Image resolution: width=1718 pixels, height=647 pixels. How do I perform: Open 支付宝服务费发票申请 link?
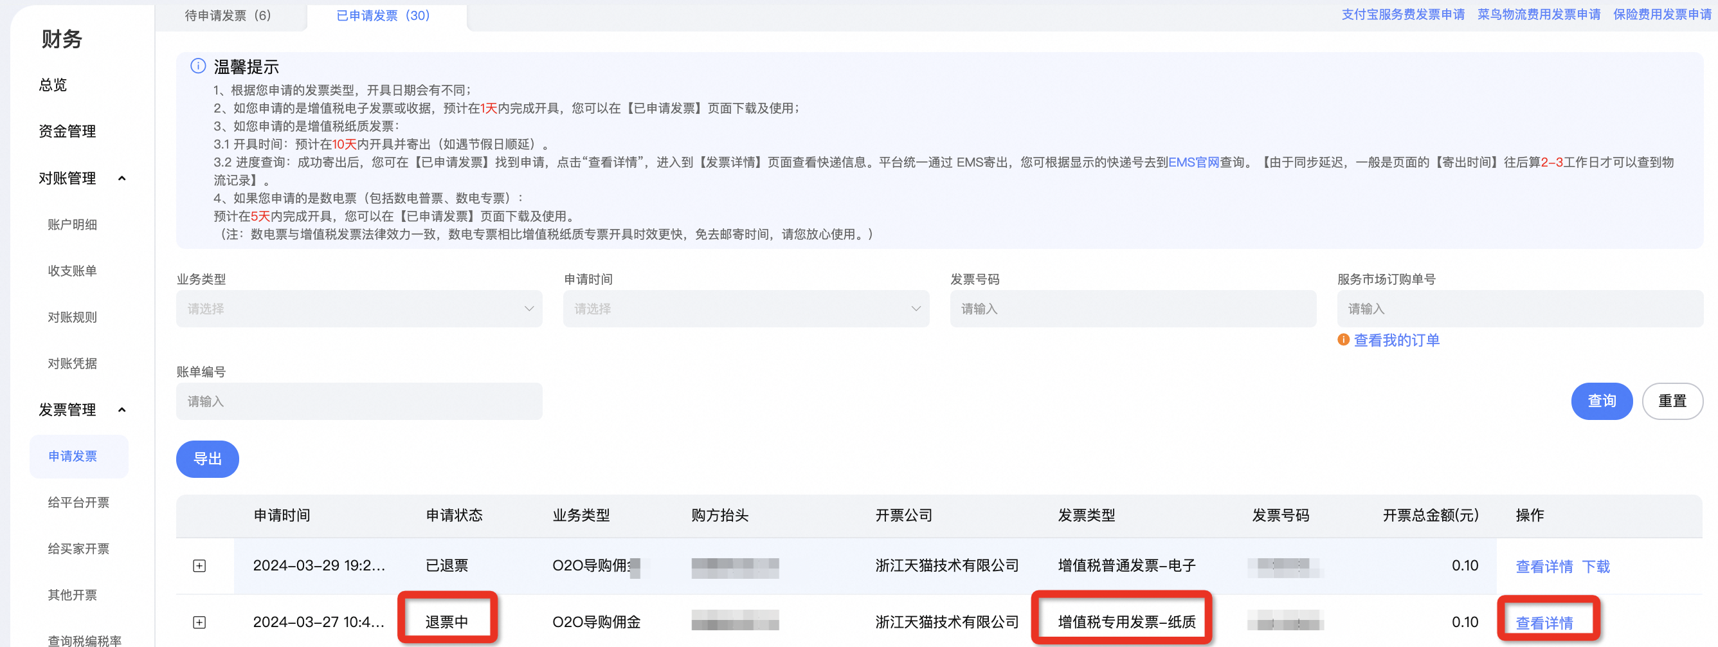point(1402,15)
